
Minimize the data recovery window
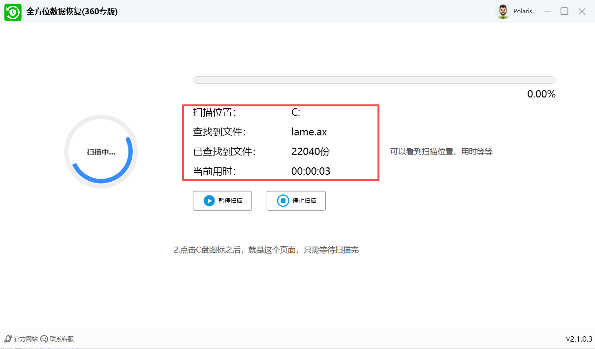[x=547, y=11]
